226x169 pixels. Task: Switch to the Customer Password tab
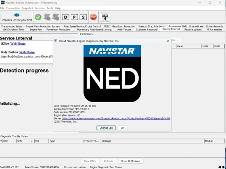tap(147, 30)
